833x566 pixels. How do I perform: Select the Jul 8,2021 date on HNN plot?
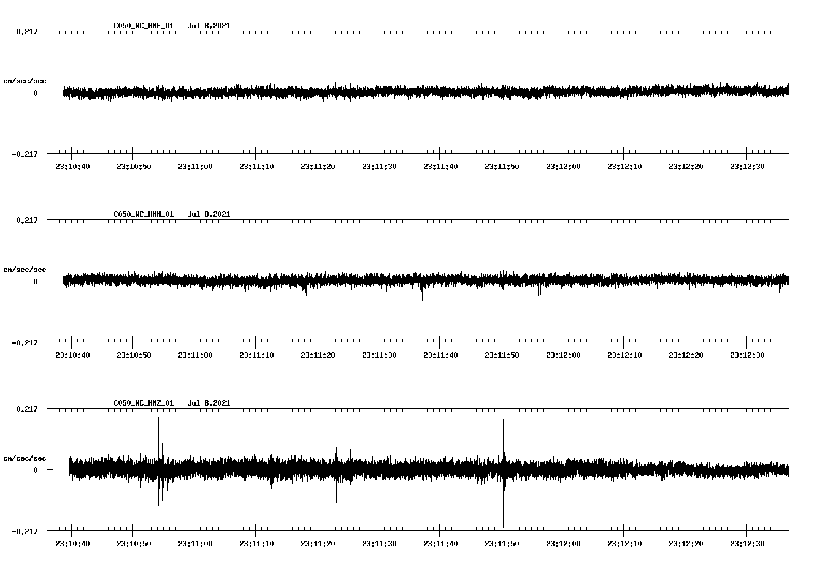tap(209, 214)
